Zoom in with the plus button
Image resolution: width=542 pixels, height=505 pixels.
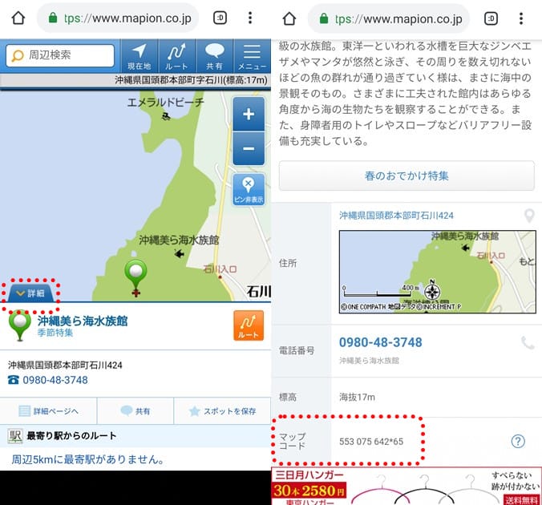coord(249,114)
